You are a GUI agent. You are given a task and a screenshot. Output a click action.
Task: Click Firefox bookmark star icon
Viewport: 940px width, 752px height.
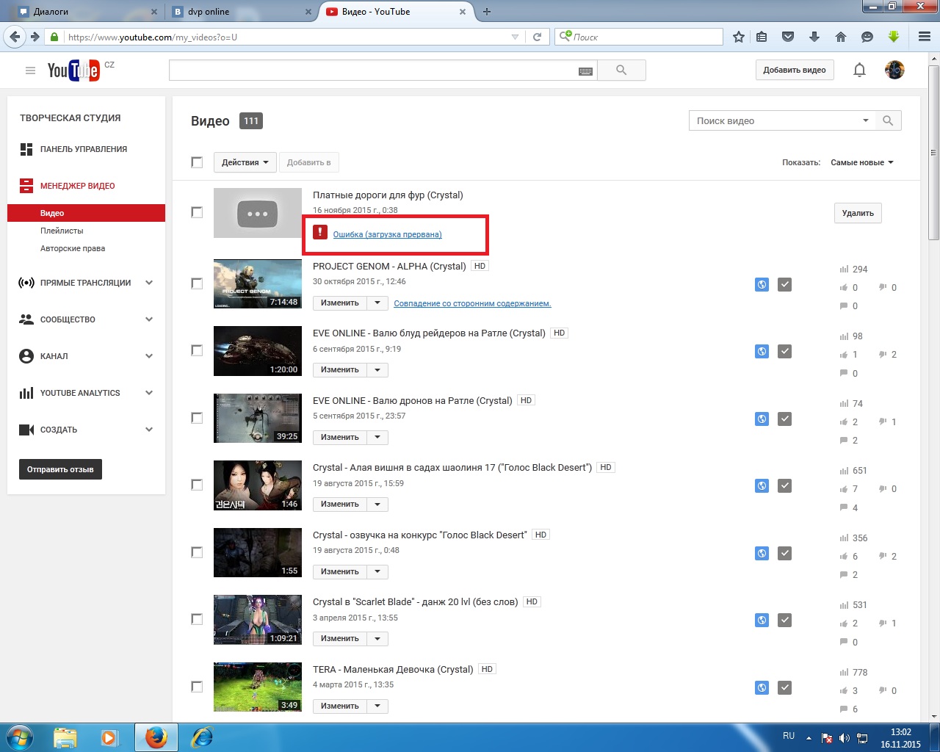coord(739,37)
